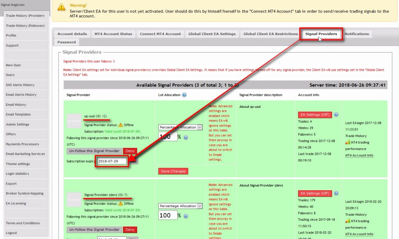Click help icon beside Lot Allocation header
The image size is (399, 239).
(184, 95)
